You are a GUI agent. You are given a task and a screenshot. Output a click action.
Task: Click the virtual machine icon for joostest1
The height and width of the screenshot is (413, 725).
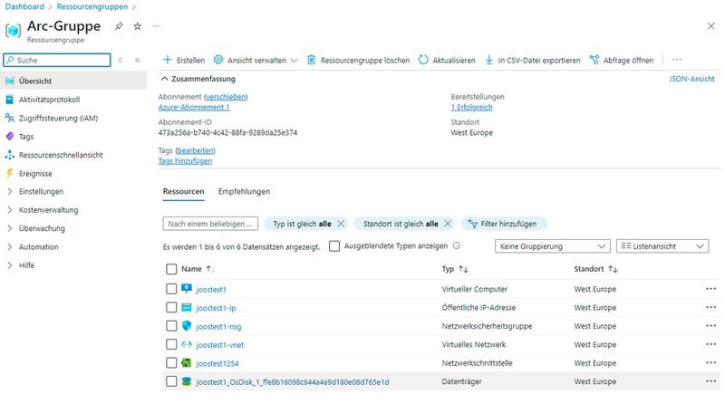(x=187, y=289)
